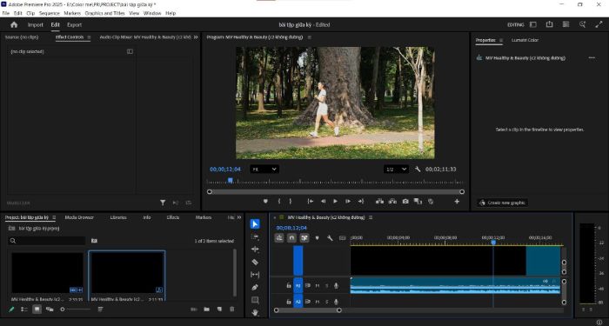Play the sequence in Program monitor
609x326 pixels.
coord(335,202)
